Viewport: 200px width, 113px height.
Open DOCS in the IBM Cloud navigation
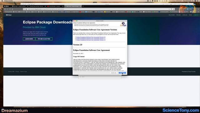coord(190,15)
